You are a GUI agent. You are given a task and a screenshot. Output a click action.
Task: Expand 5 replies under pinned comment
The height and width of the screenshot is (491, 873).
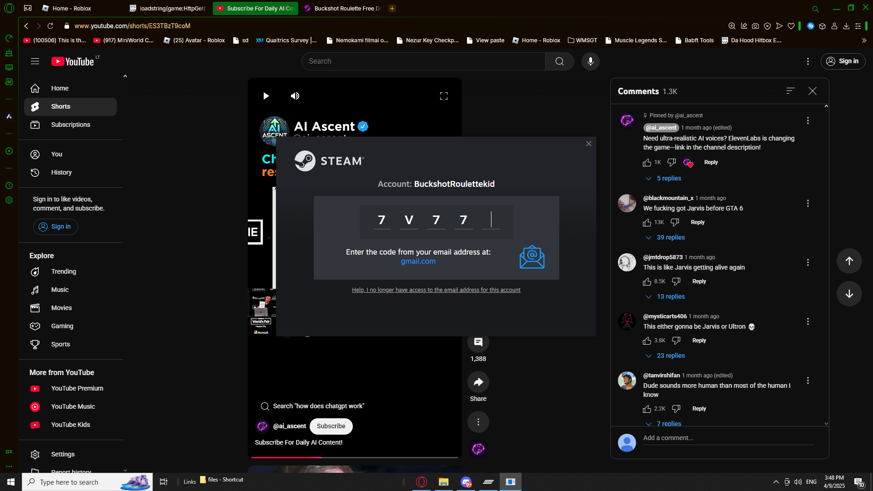coord(663,178)
